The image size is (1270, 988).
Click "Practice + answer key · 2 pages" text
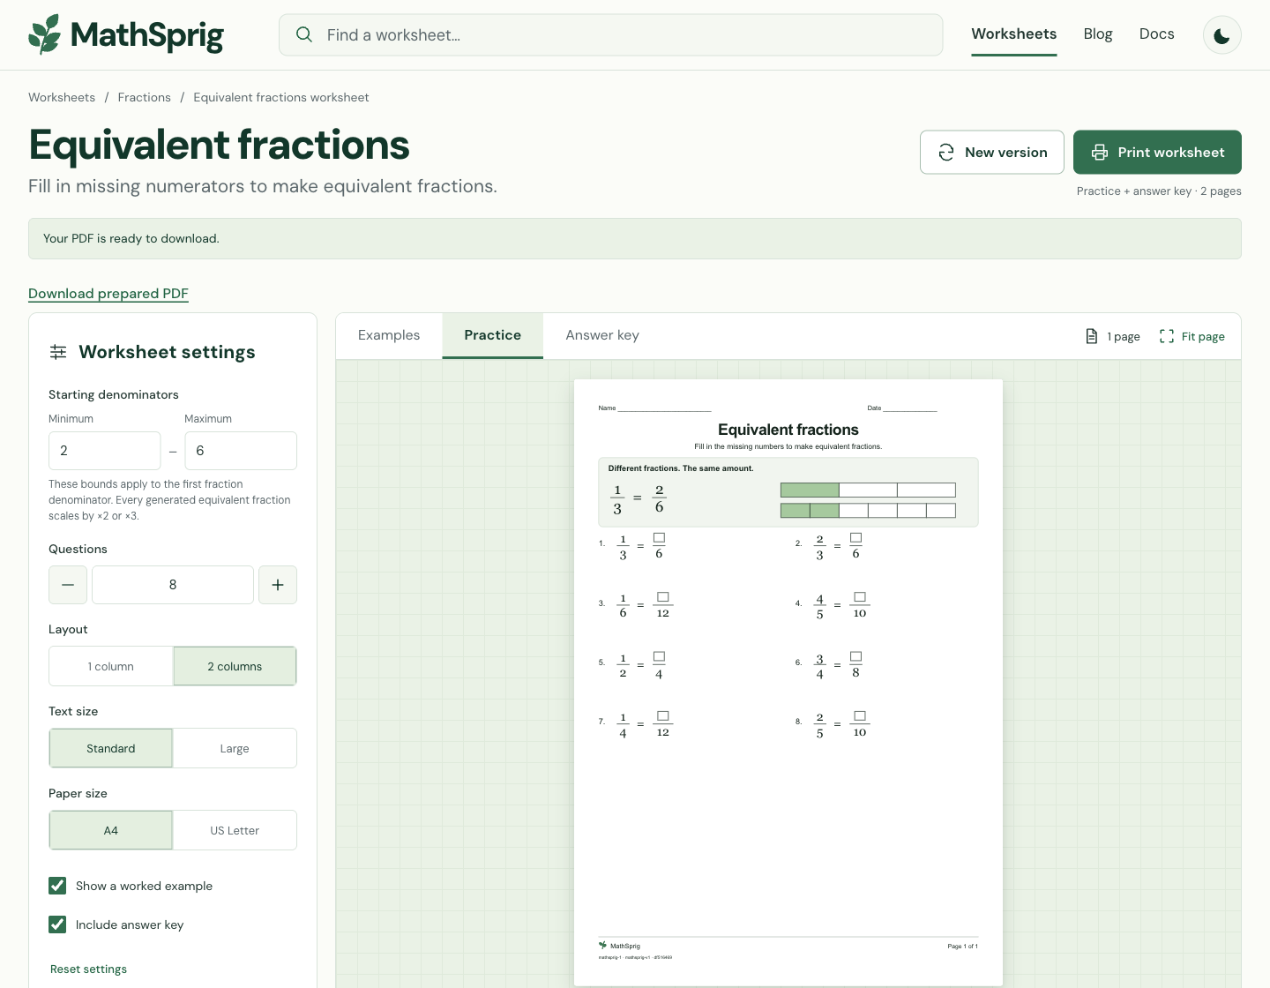coord(1159,191)
